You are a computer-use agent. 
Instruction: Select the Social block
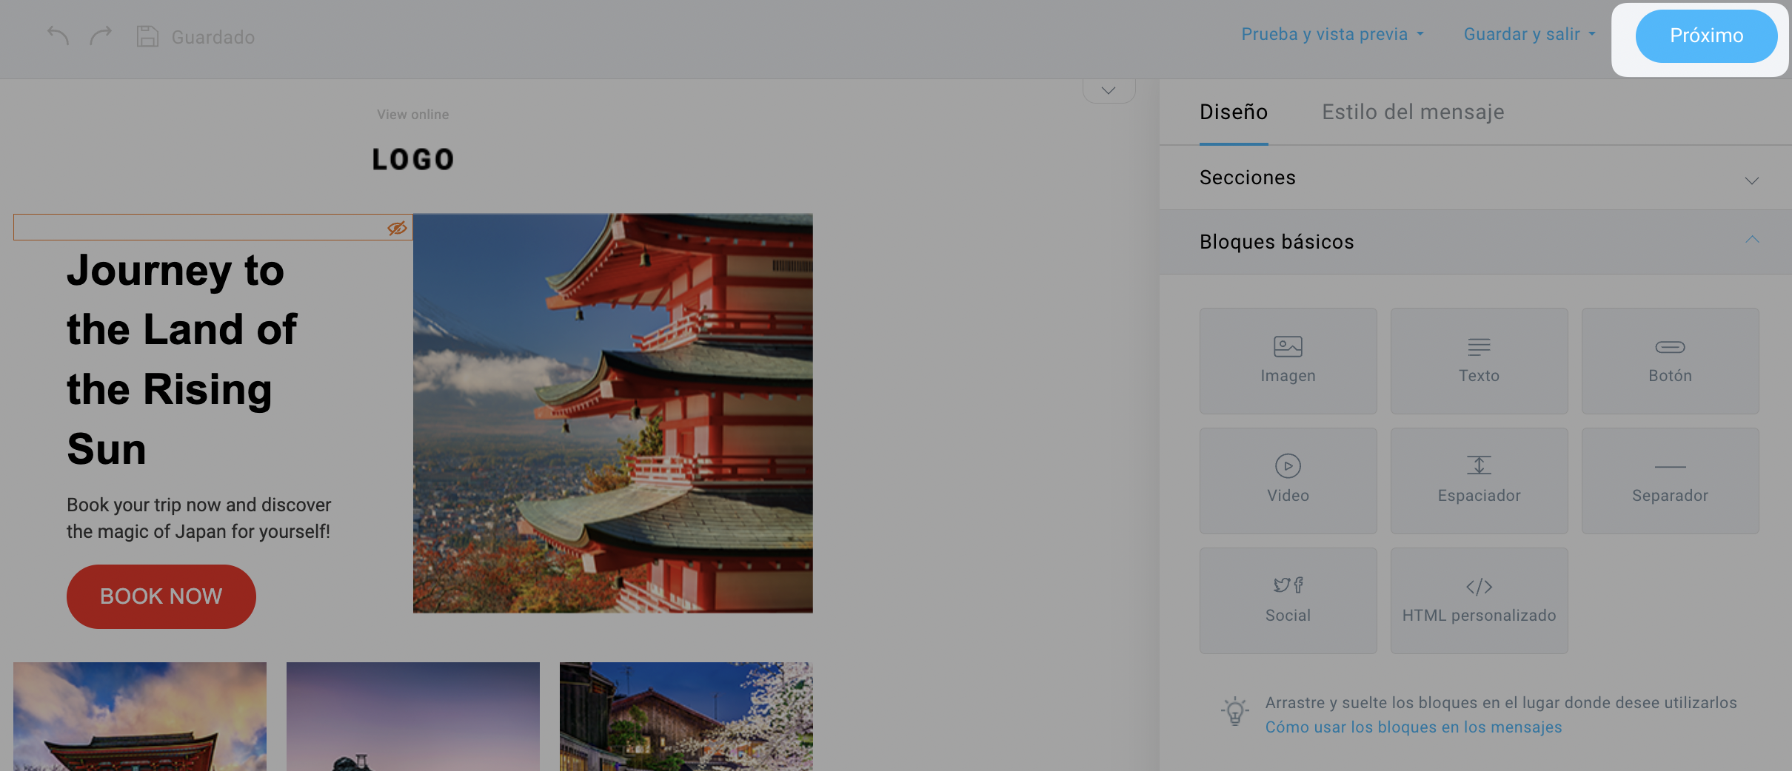pyautogui.click(x=1288, y=601)
